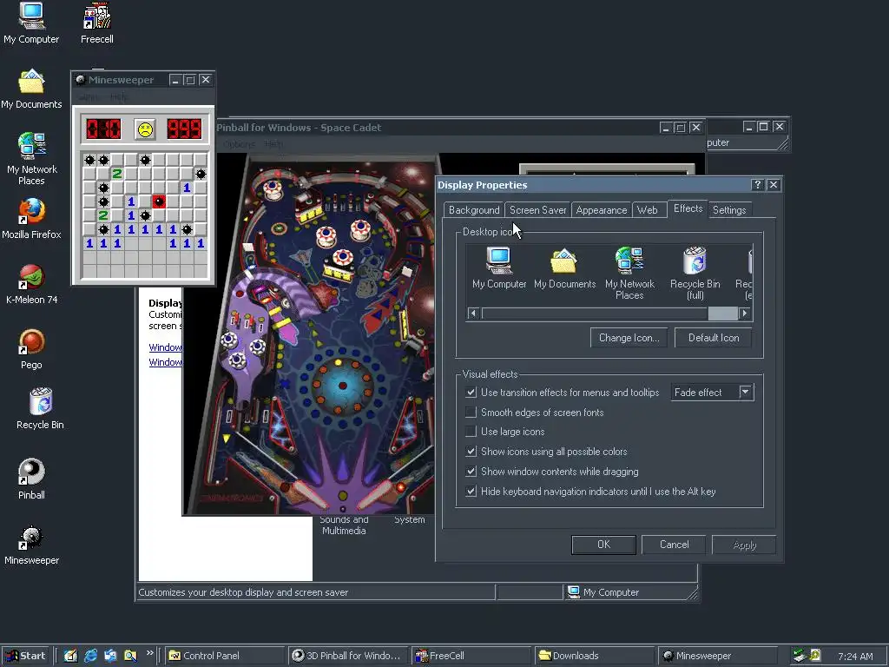The height and width of the screenshot is (667, 889).
Task: Open the Fade effect dropdown
Action: pyautogui.click(x=745, y=392)
